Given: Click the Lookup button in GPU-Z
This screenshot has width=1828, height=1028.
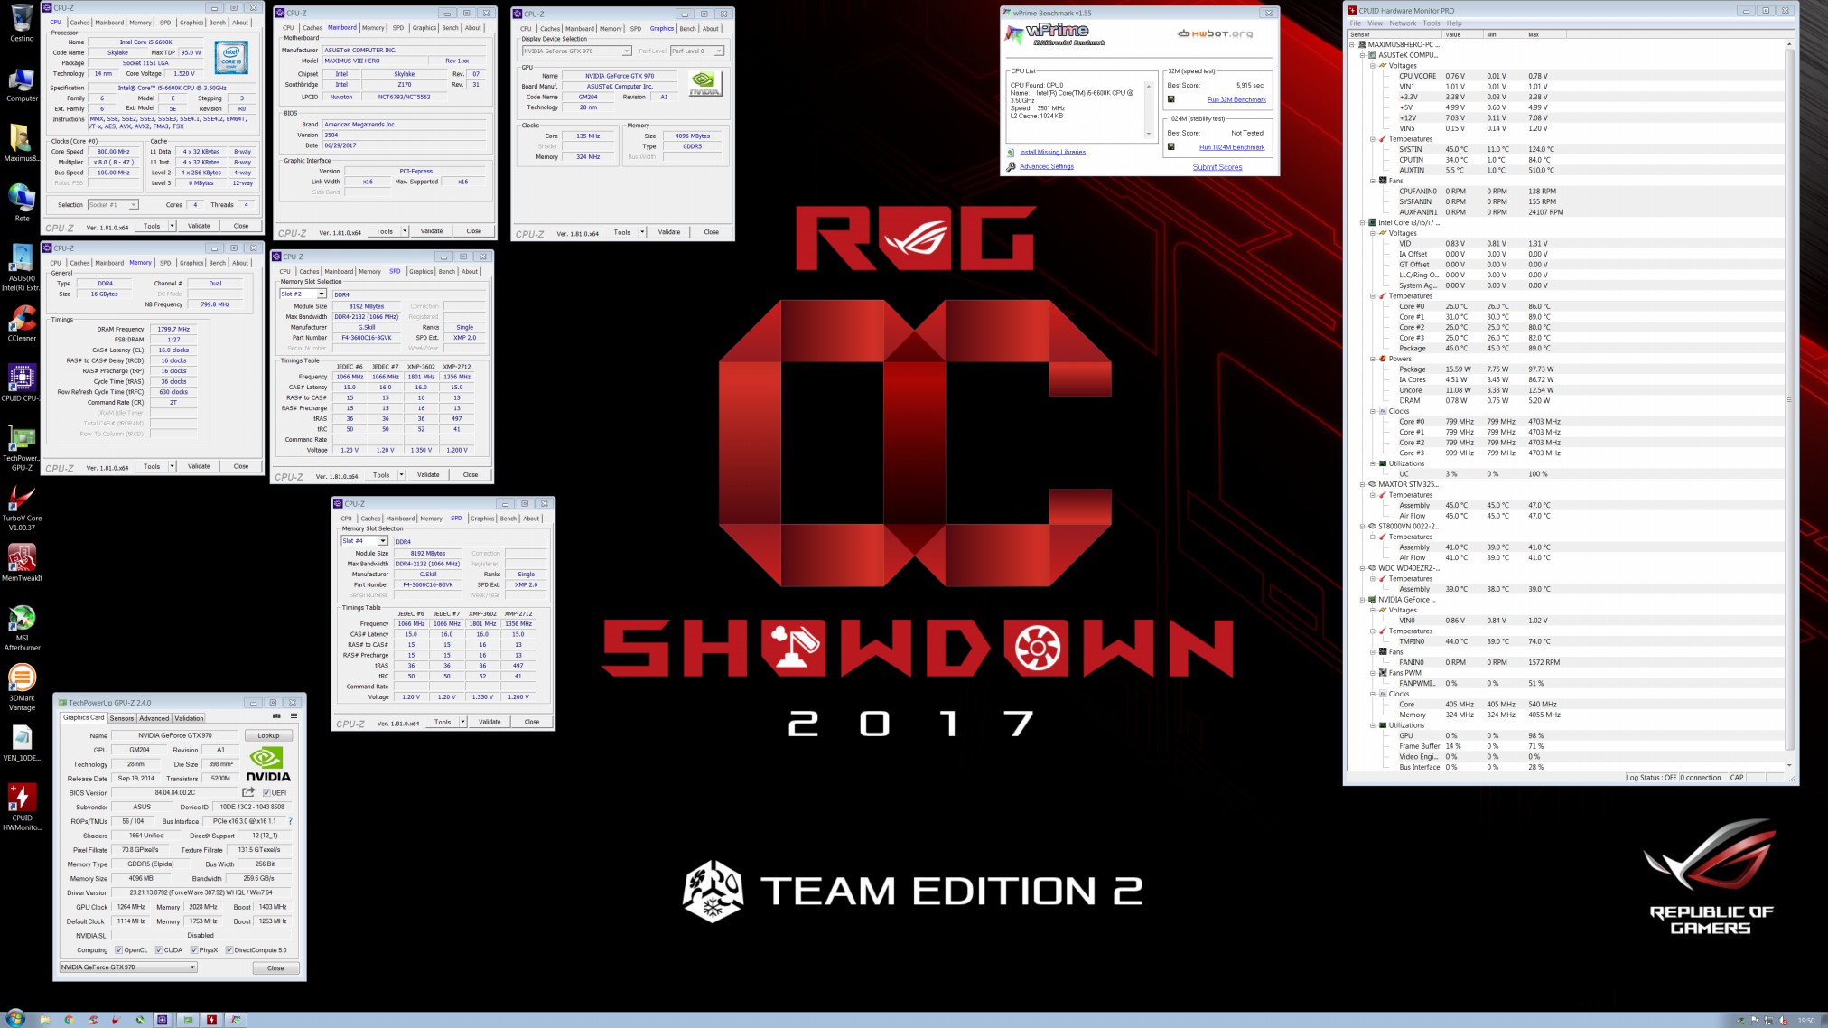Looking at the screenshot, I should [x=268, y=735].
